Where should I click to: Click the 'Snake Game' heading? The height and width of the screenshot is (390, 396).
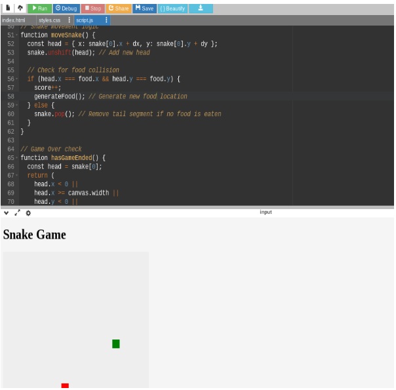tap(35, 235)
